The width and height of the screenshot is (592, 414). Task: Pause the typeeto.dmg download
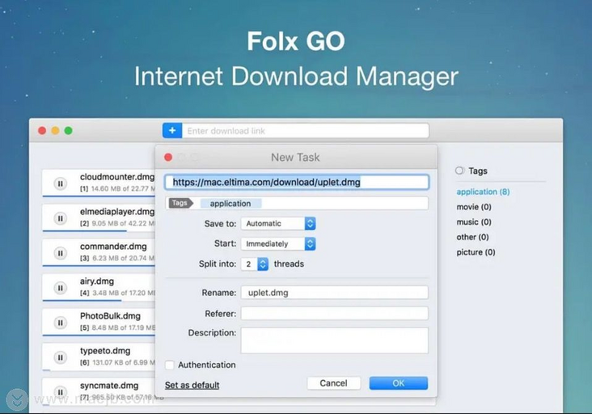pos(60,357)
